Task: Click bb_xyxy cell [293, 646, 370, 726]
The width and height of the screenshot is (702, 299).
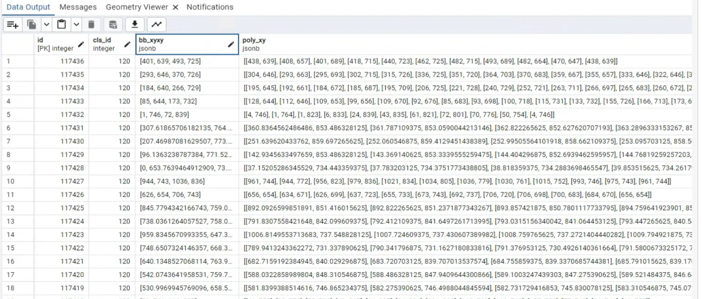Action: tap(187, 74)
